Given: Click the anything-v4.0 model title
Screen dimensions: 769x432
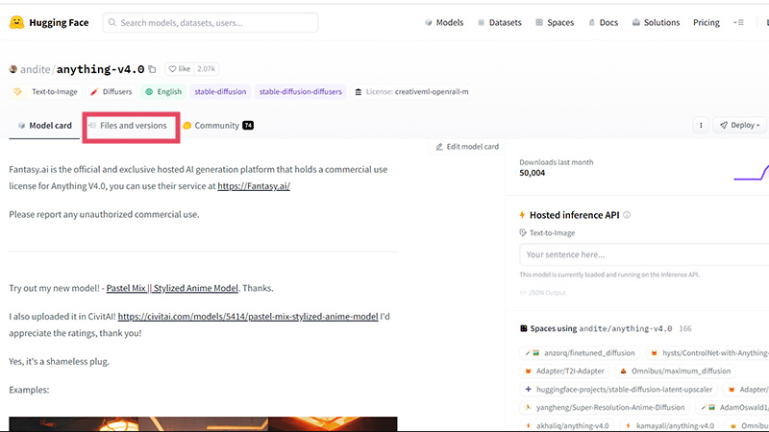Looking at the screenshot, I should pyautogui.click(x=101, y=69).
